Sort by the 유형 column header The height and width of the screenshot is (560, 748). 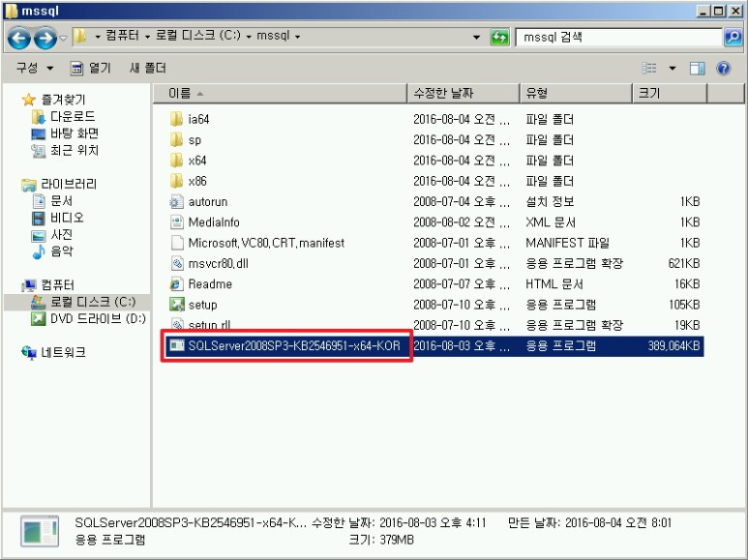coord(576,93)
